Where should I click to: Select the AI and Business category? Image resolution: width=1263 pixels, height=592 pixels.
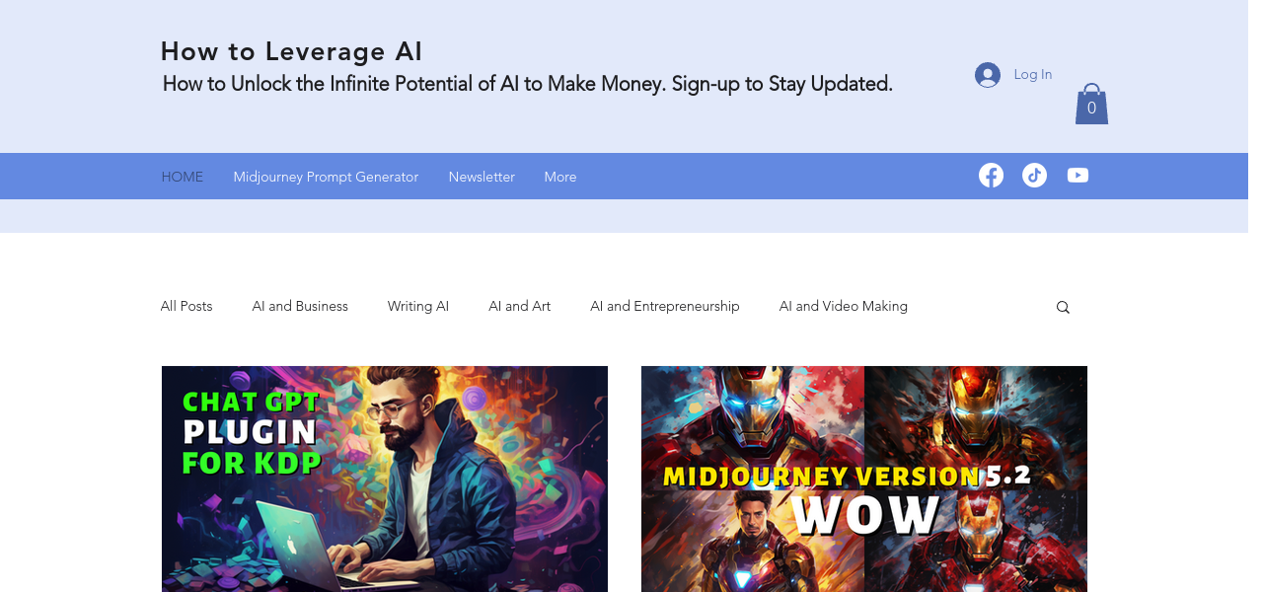pos(300,307)
